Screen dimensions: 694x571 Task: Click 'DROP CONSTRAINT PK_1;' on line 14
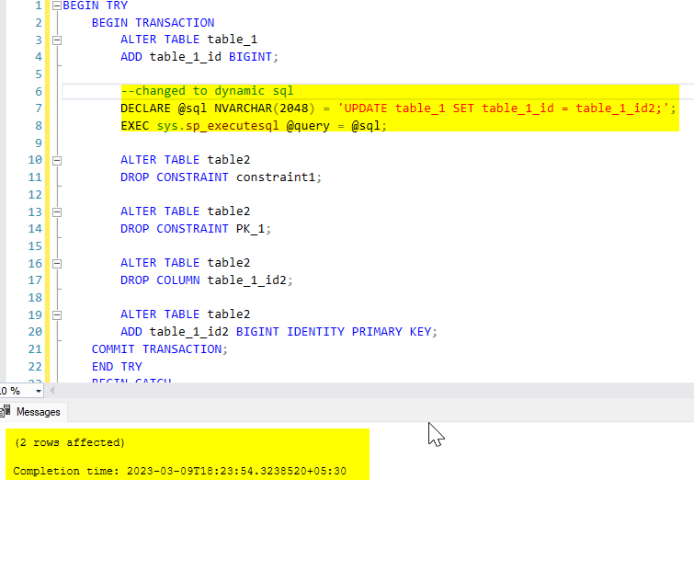click(196, 229)
